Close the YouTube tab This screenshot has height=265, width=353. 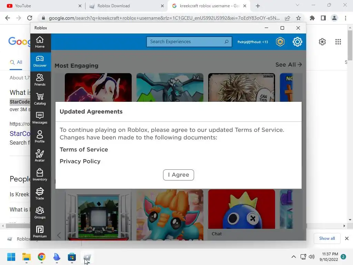pos(80,6)
